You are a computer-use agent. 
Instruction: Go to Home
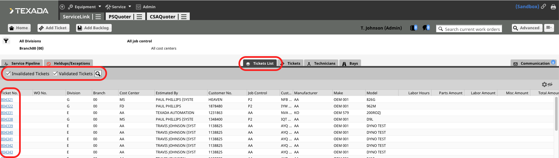[19, 28]
